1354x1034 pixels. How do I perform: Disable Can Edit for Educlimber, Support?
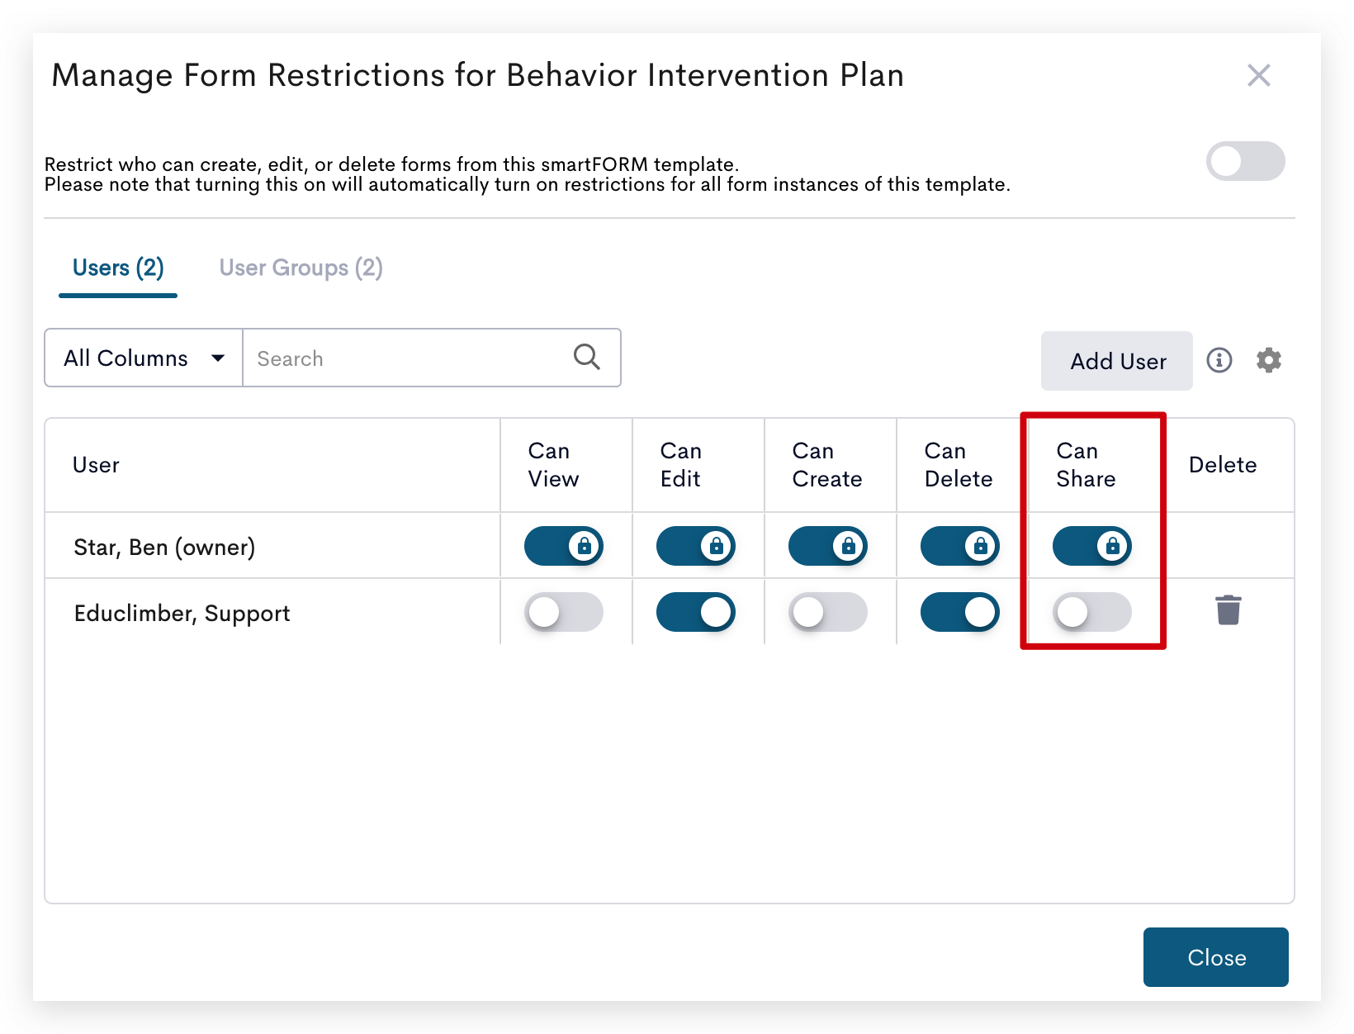(x=696, y=612)
